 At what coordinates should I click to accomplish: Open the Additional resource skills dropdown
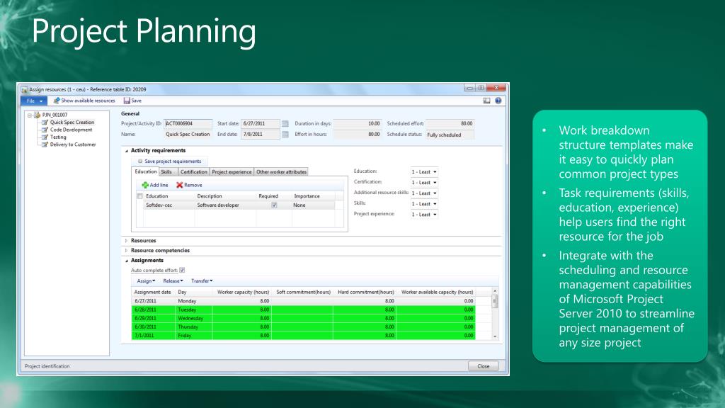click(424, 193)
